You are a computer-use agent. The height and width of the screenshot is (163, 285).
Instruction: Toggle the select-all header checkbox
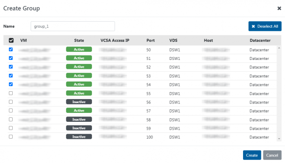click(11, 41)
